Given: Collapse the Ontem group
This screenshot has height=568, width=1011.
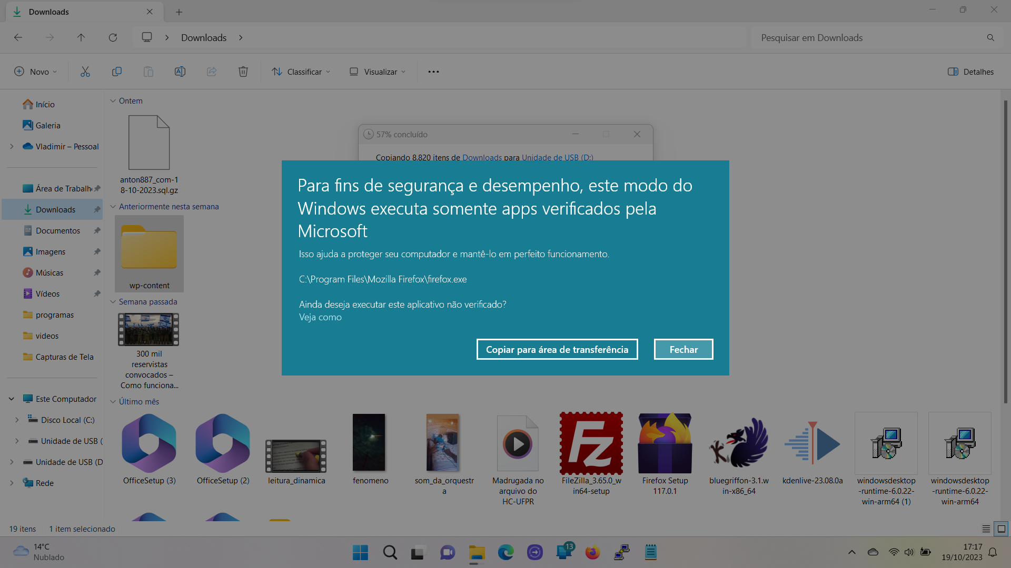Looking at the screenshot, I should (x=113, y=101).
